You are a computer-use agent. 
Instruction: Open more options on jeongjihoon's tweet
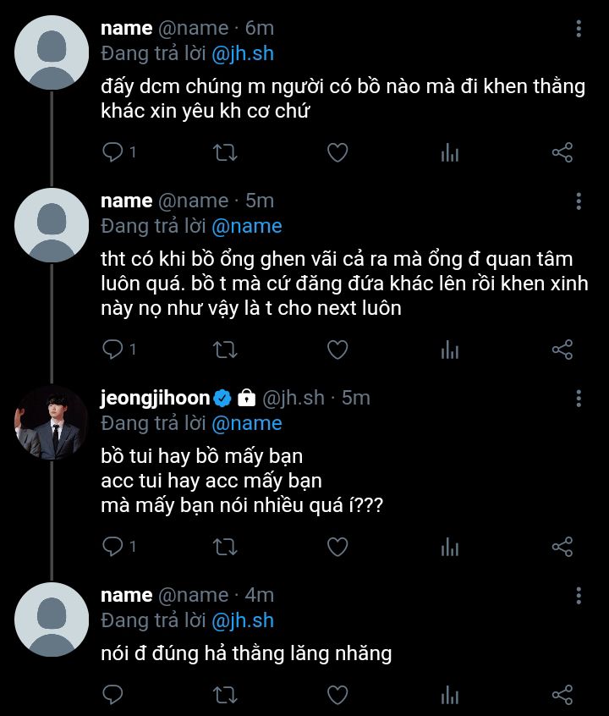pyautogui.click(x=579, y=398)
